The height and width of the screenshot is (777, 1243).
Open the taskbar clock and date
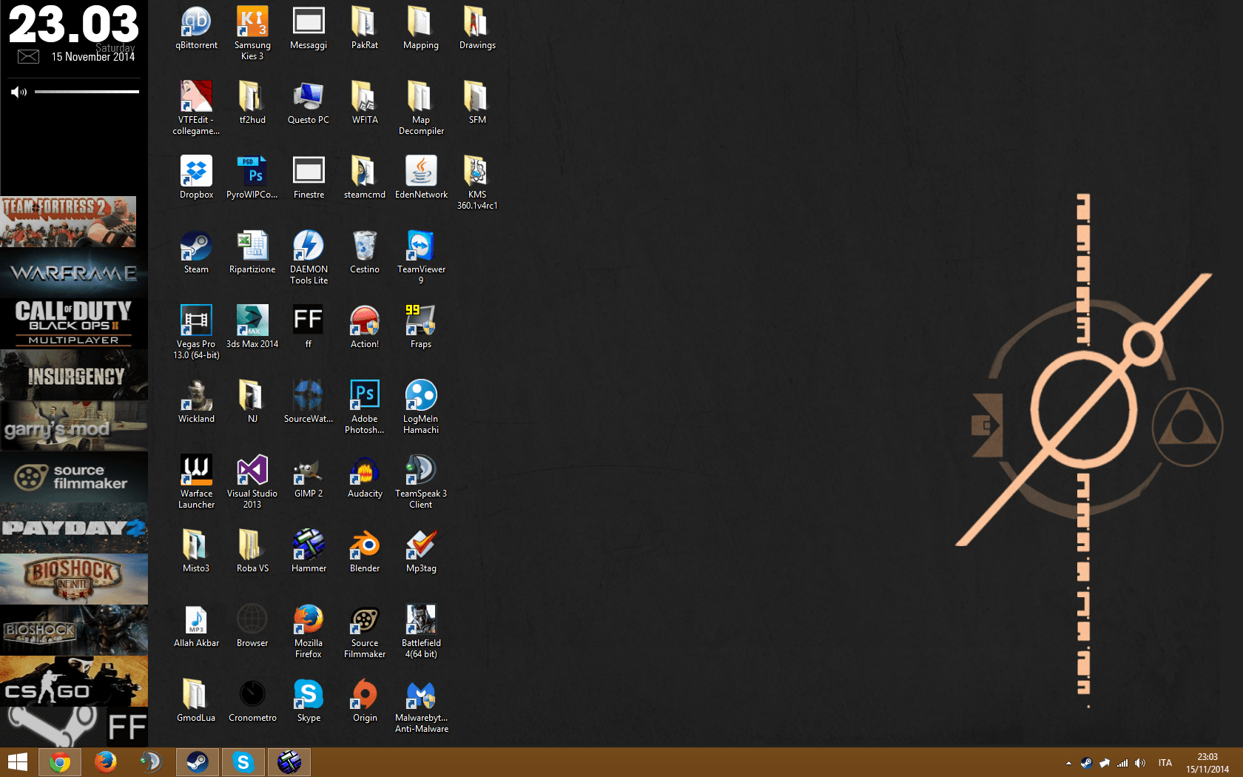click(1207, 763)
